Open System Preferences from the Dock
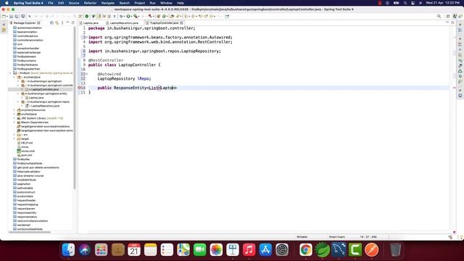Image resolution: width=464 pixels, height=261 pixels. (x=282, y=249)
